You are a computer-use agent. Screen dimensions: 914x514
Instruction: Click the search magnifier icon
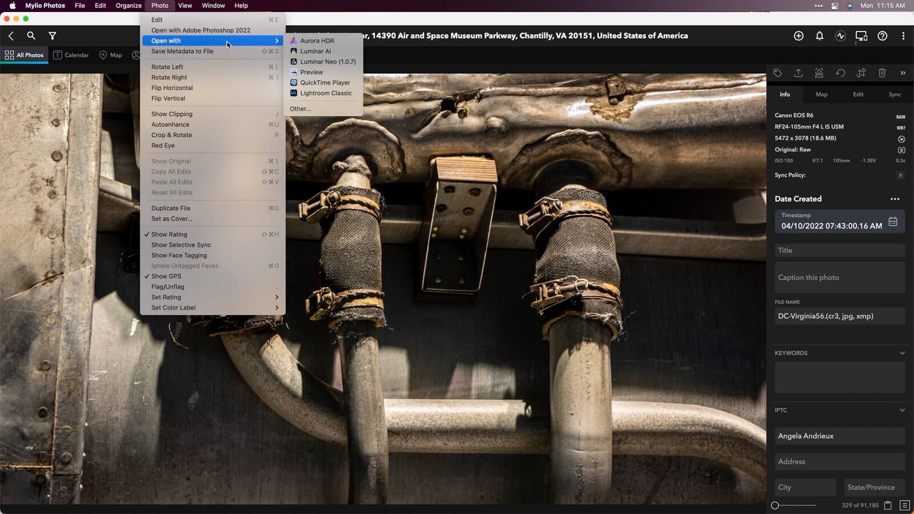click(31, 36)
